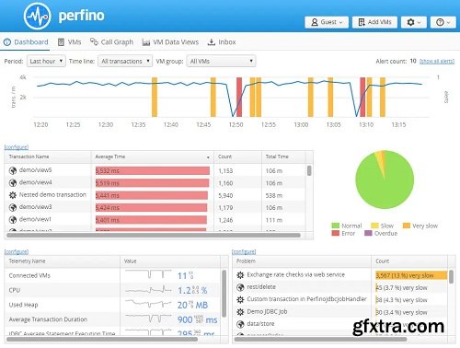This screenshot has width=460, height=348.
Task: Click gear icon for Custom transaction in PerfinoJdbcJobHandler
Action: coord(240,299)
